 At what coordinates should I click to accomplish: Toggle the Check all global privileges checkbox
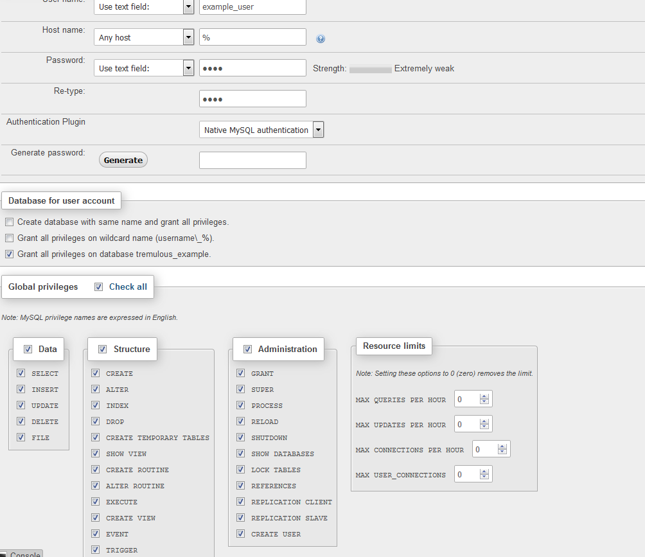pos(98,287)
